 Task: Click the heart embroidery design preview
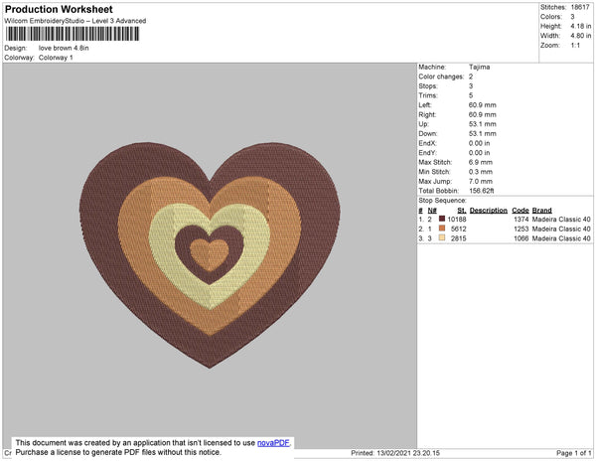(x=210, y=254)
